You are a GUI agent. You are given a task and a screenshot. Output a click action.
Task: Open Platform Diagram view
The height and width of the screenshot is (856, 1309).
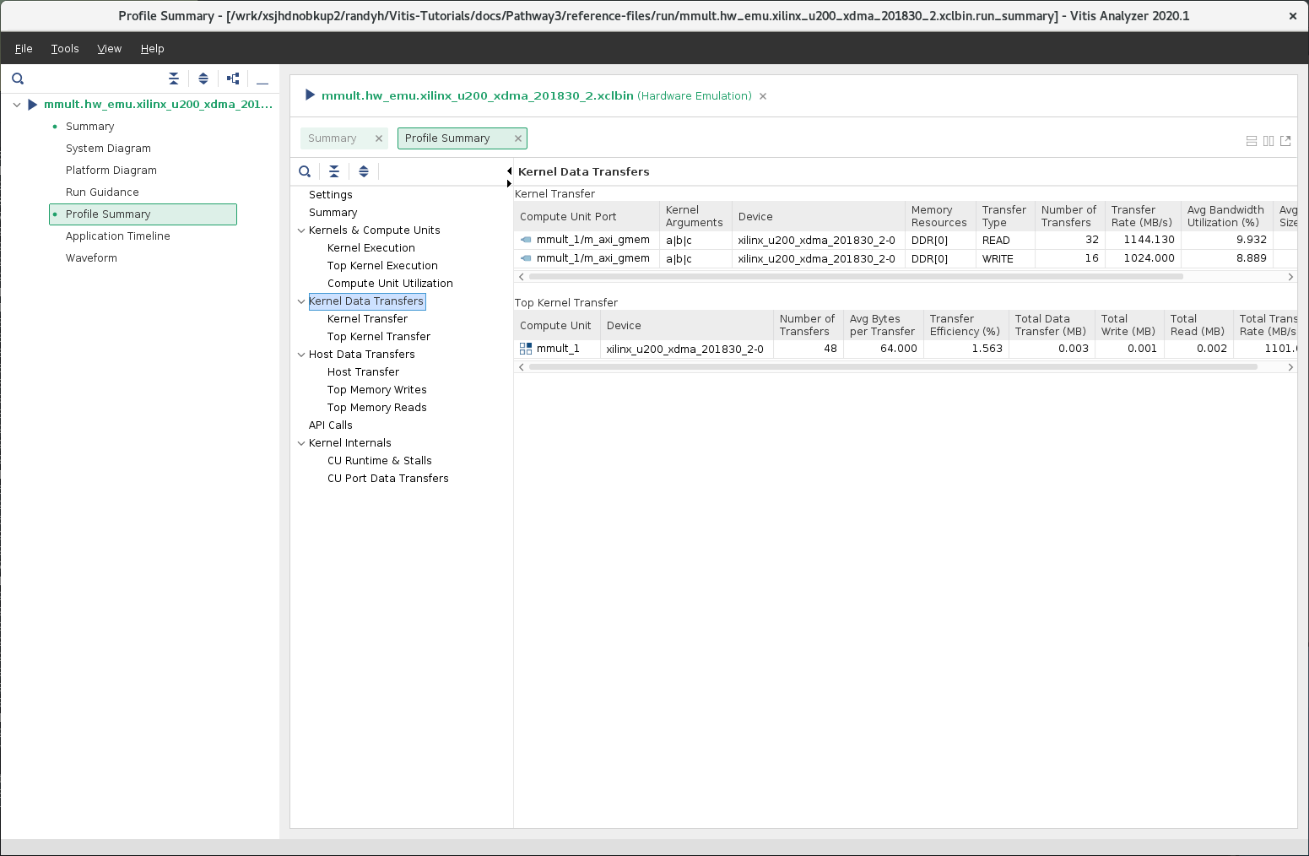tap(111, 171)
